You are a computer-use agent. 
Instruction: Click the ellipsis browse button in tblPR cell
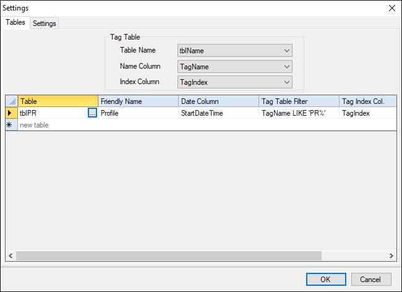92,113
